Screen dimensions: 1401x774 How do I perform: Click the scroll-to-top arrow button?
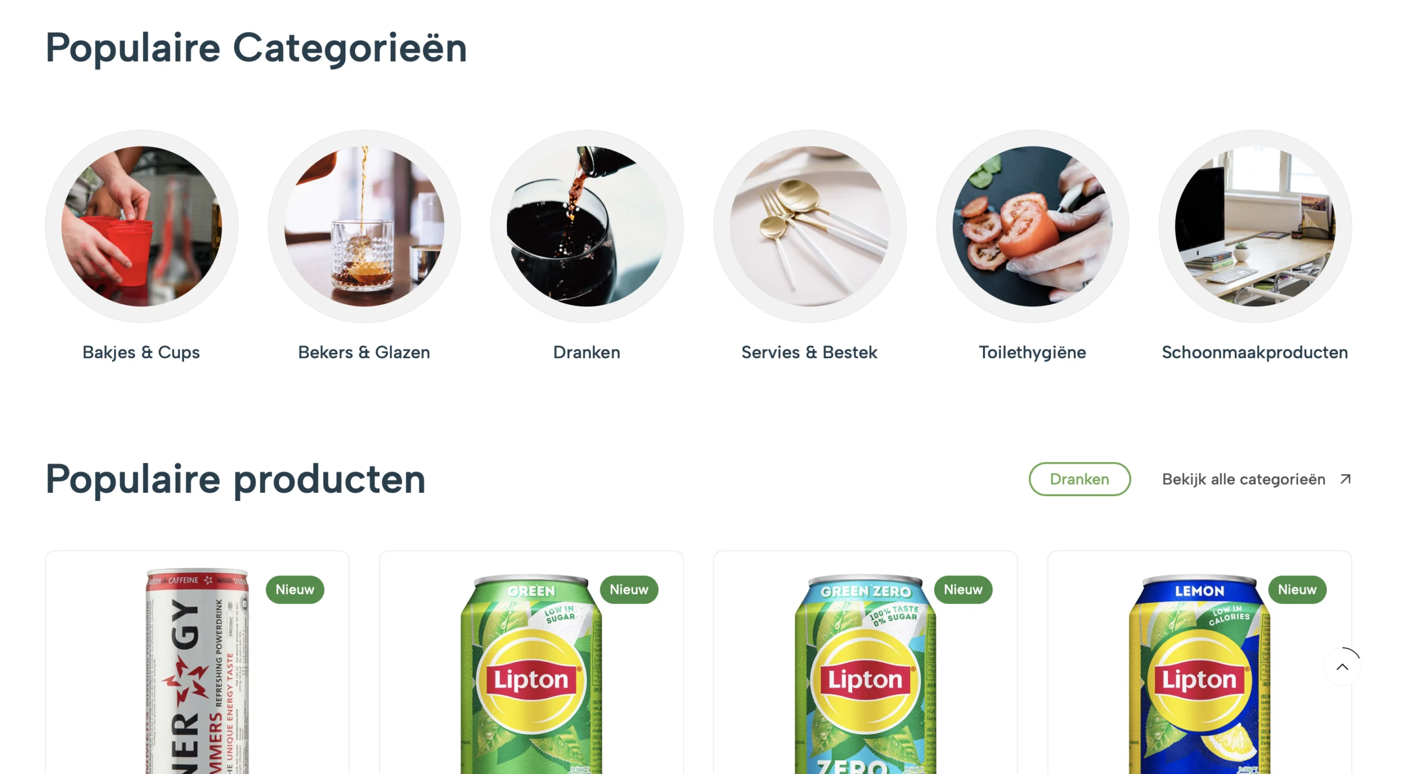pos(1342,666)
